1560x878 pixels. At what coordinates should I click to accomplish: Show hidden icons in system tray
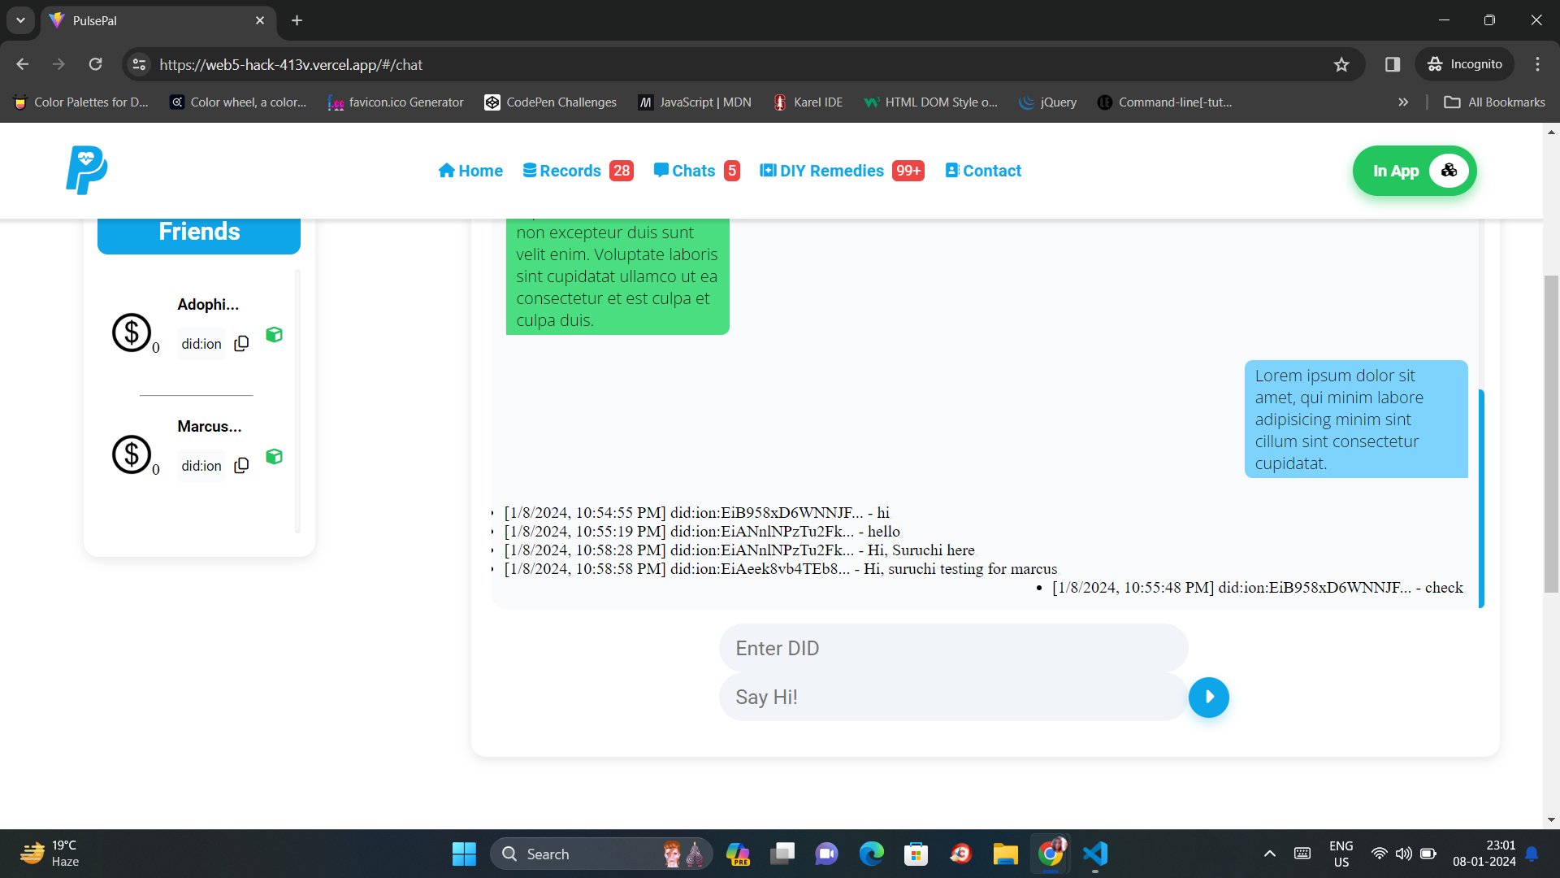(x=1270, y=854)
